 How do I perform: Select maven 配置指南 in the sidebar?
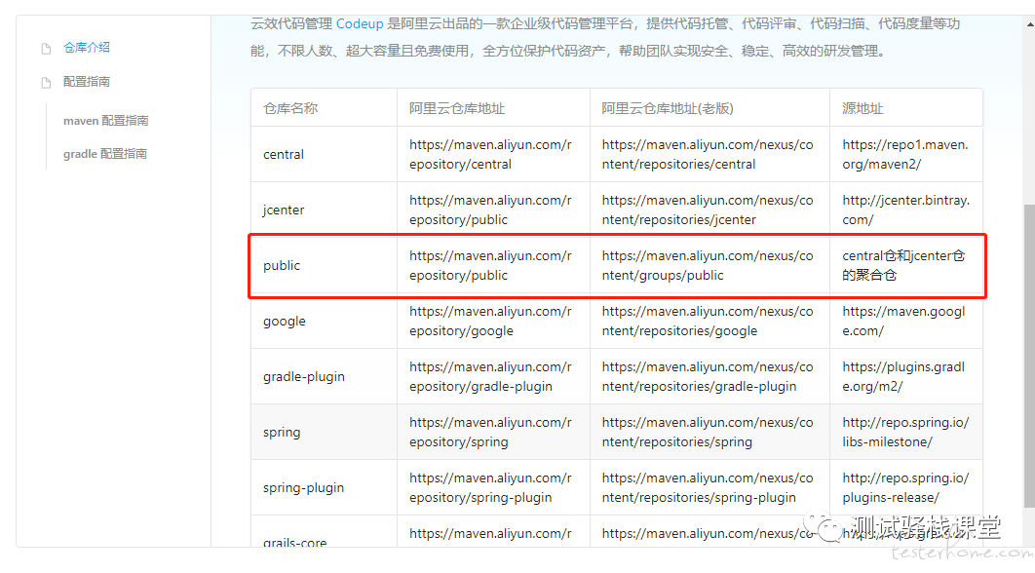click(105, 121)
